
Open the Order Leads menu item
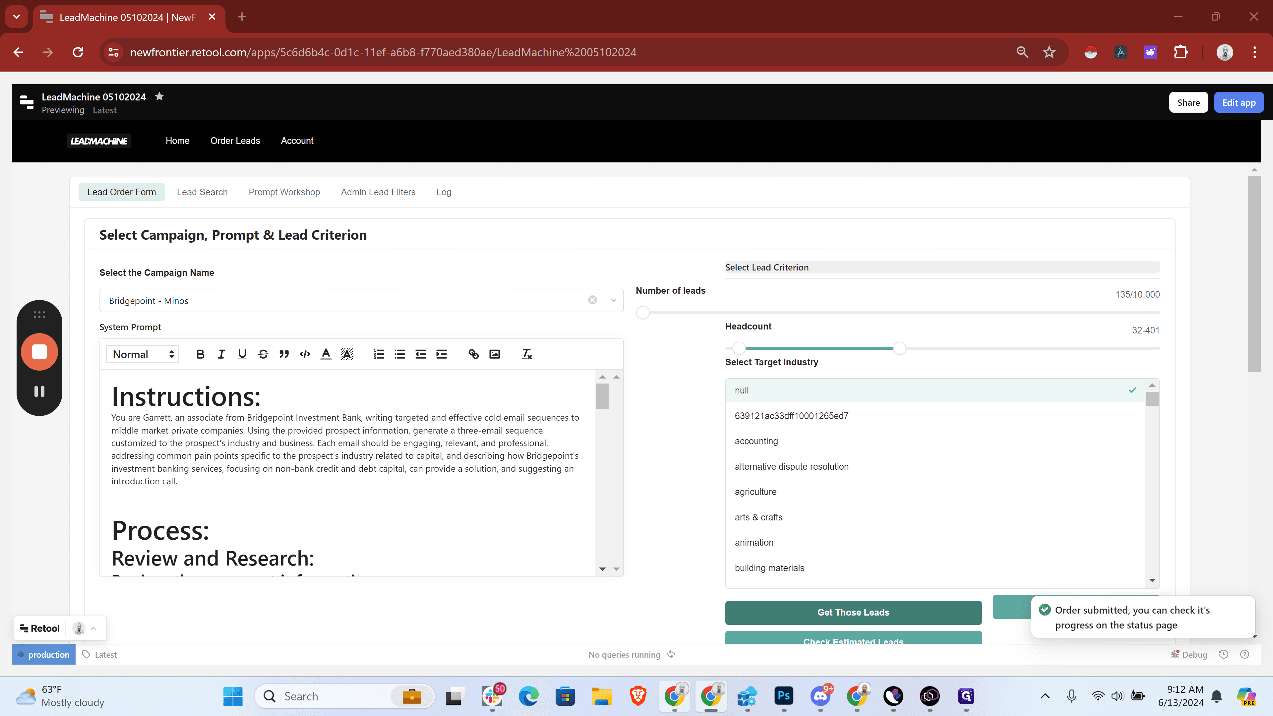[235, 141]
